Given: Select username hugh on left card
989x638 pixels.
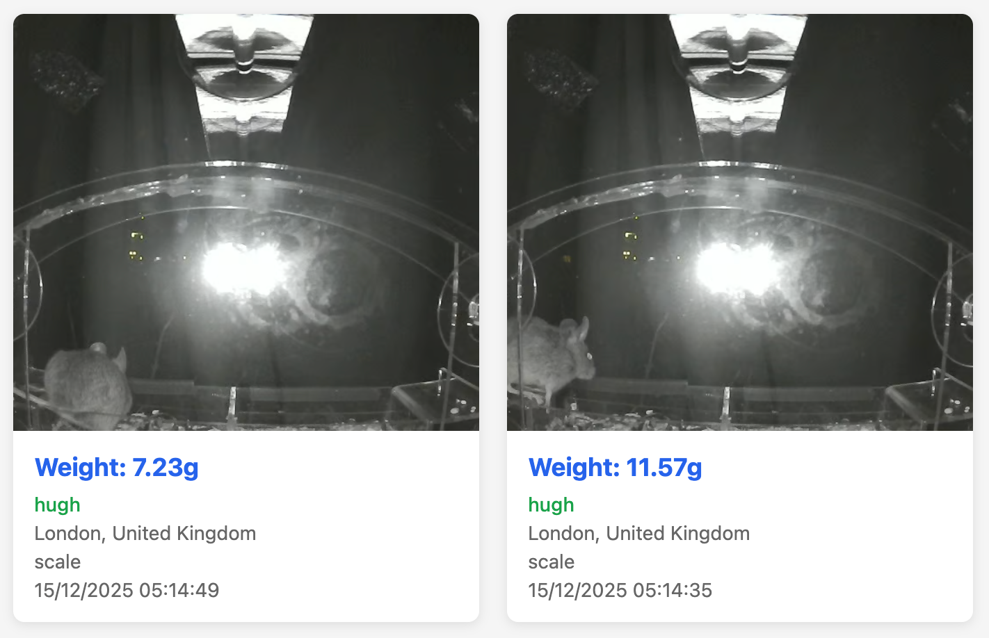Looking at the screenshot, I should click(58, 505).
